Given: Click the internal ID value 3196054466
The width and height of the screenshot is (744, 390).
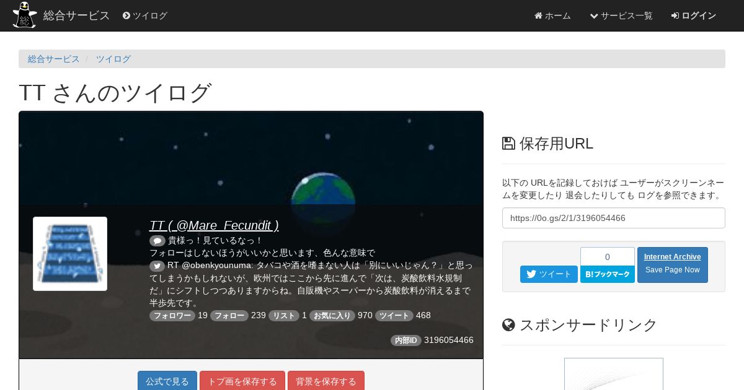Looking at the screenshot, I should click(x=449, y=340).
